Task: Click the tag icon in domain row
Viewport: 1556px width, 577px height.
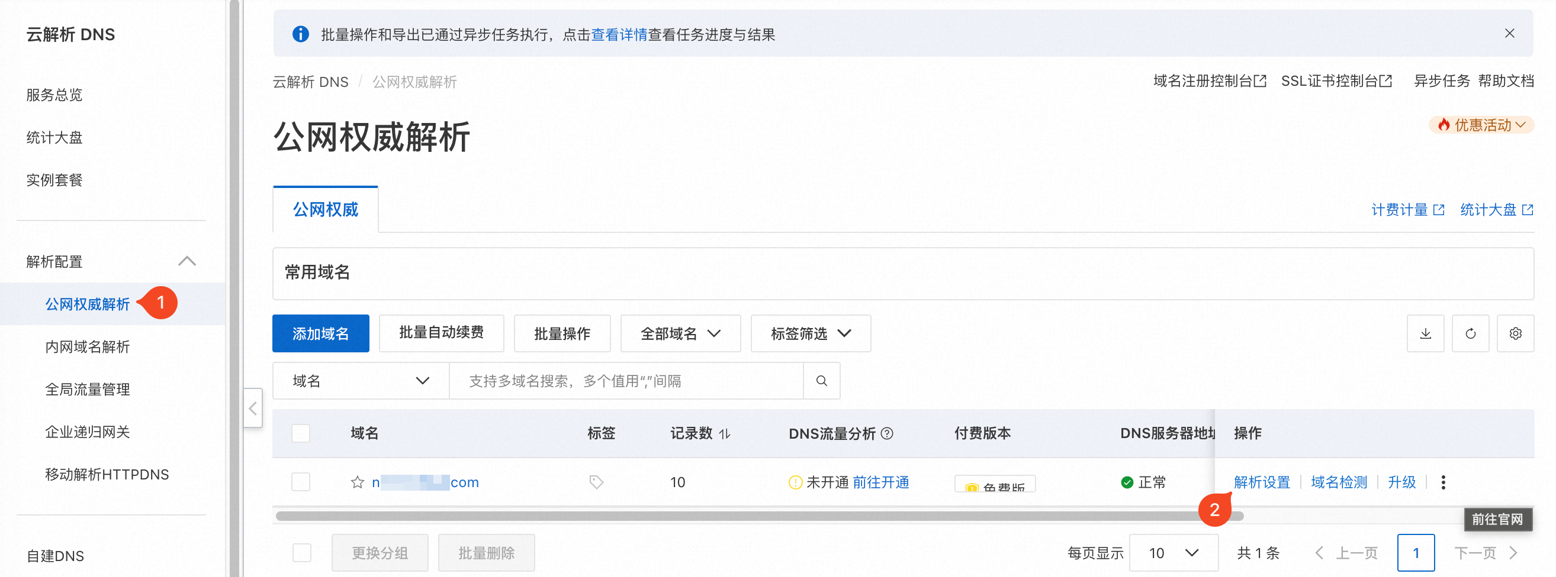Action: 596,482
